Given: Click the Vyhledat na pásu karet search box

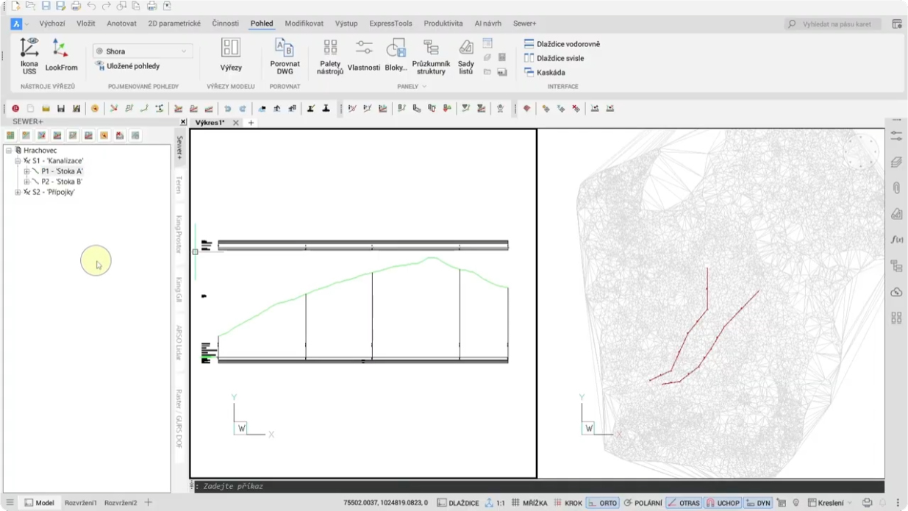Looking at the screenshot, I should [837, 24].
